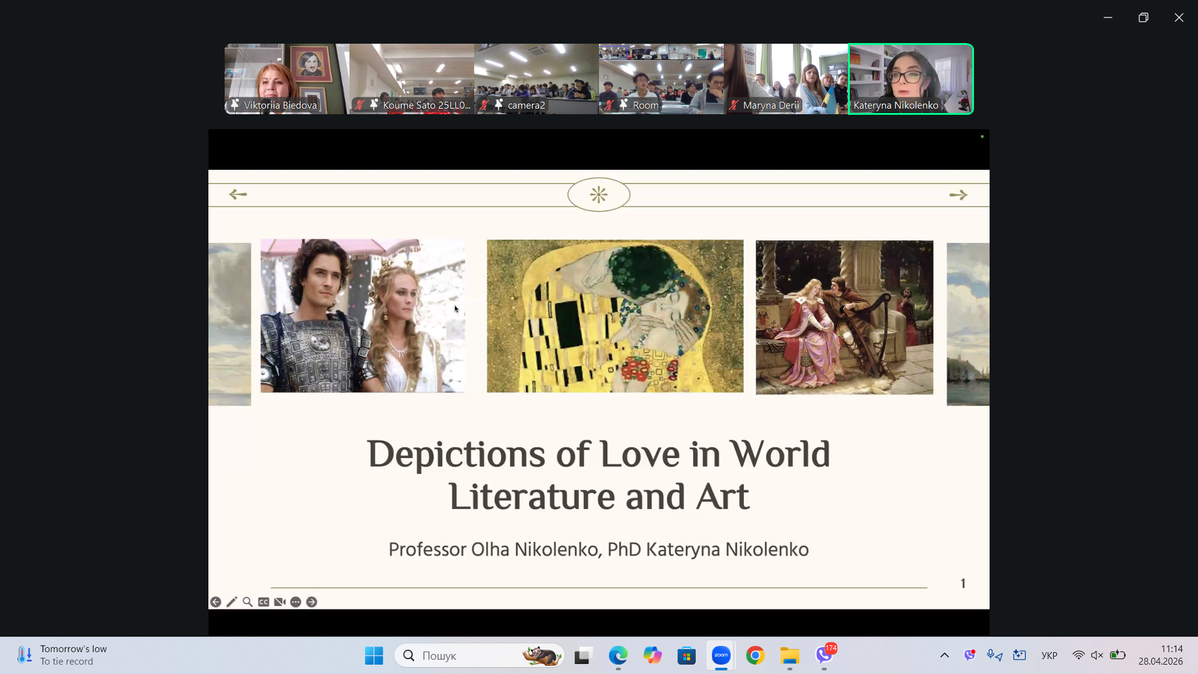Select the pen annotation tool
The width and height of the screenshot is (1198, 674).
pos(231,602)
